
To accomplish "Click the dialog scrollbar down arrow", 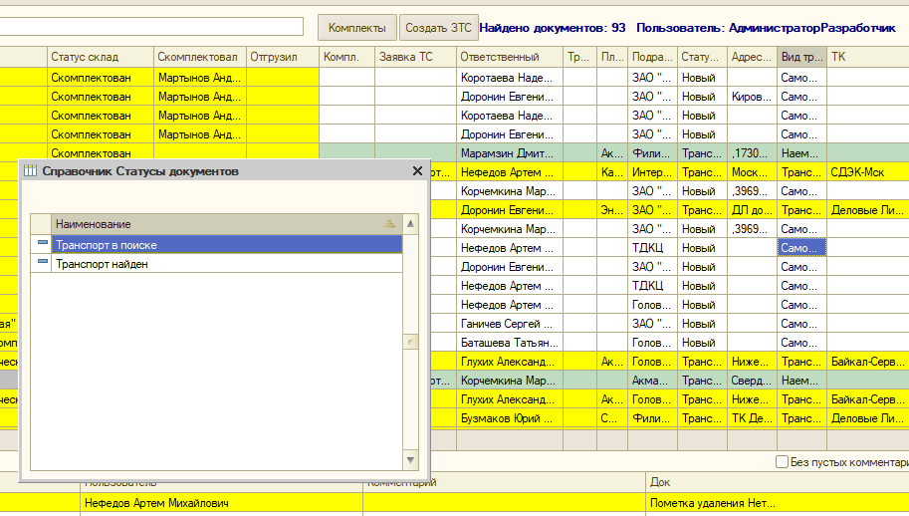I will [x=410, y=460].
